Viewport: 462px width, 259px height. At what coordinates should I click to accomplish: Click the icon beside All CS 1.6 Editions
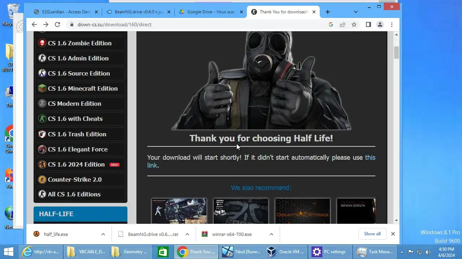point(42,194)
